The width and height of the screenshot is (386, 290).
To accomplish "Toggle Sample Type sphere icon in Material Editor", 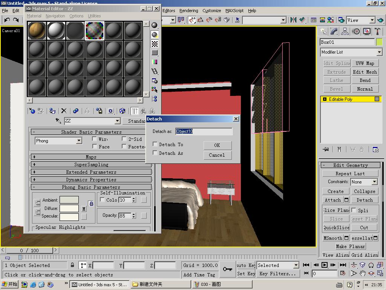I will point(154,25).
